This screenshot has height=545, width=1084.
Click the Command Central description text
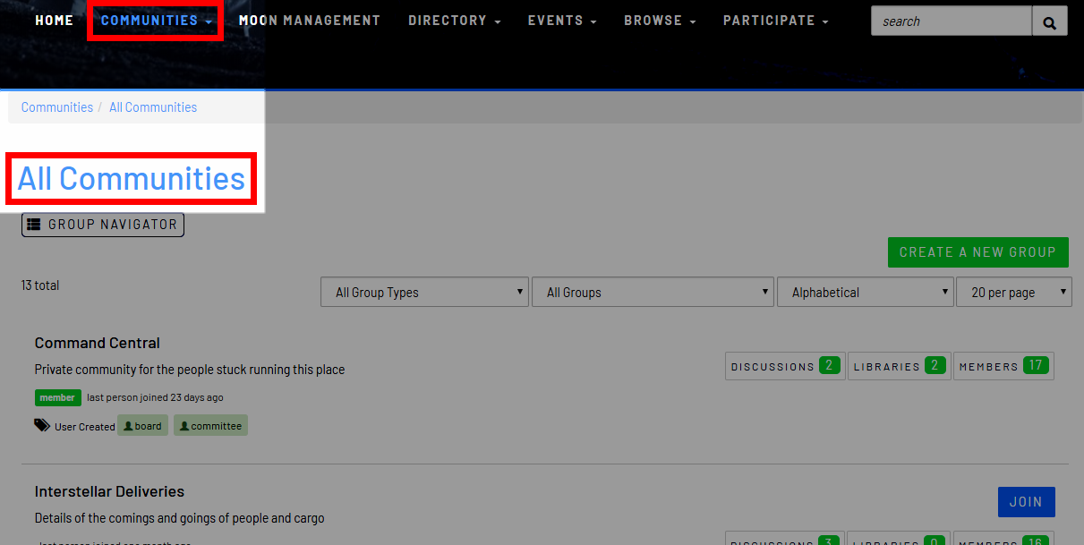(x=190, y=370)
